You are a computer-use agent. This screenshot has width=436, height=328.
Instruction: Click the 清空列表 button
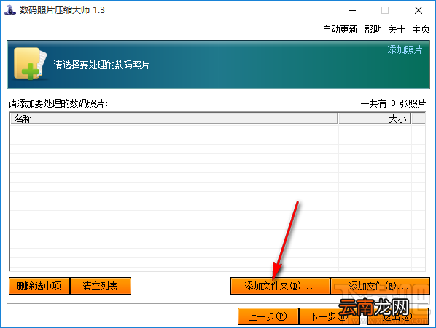101,286
